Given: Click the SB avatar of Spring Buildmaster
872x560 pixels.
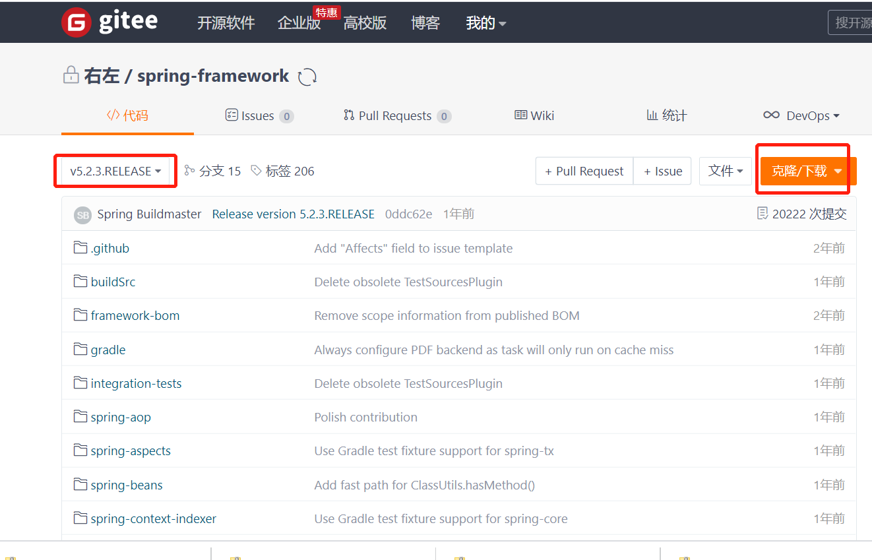Looking at the screenshot, I should [x=82, y=214].
